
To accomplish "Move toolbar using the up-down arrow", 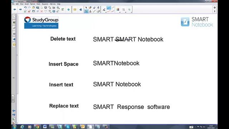I will (x=215, y=11).
